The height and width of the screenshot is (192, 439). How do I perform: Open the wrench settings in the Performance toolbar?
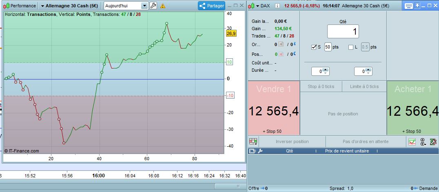(x=153, y=6)
